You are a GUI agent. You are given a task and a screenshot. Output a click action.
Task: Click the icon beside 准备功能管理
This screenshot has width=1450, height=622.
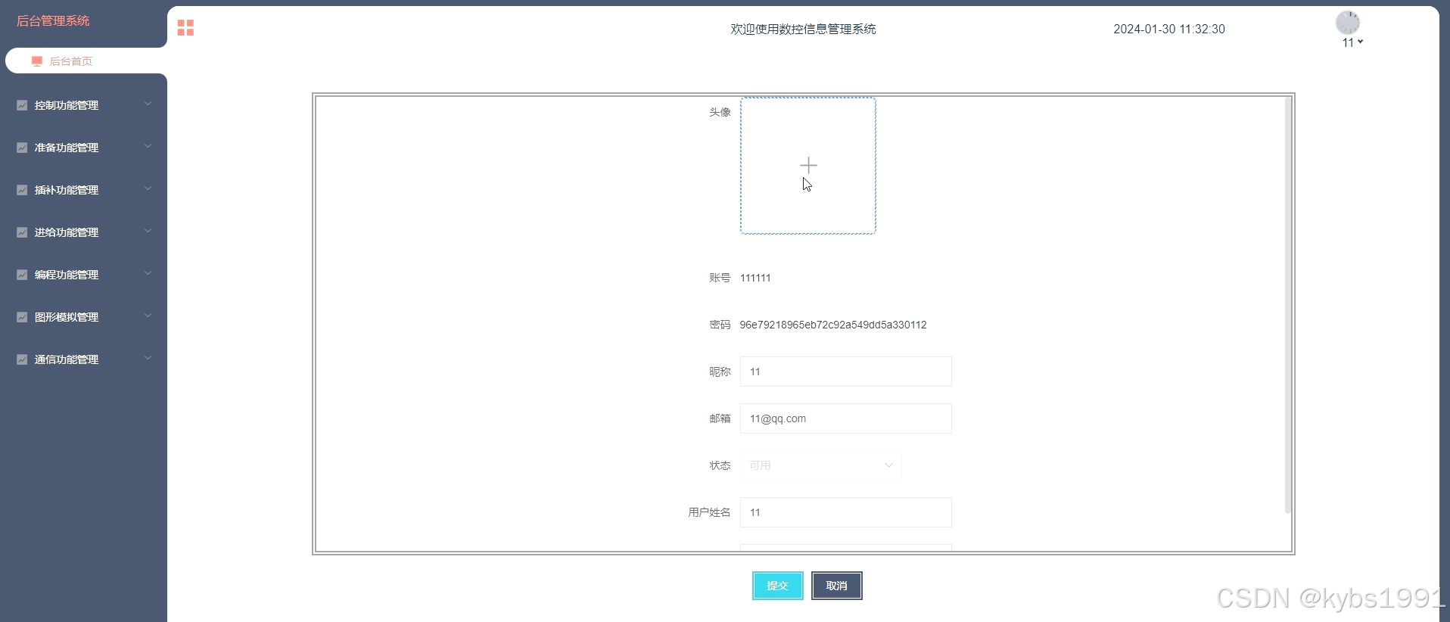point(22,148)
